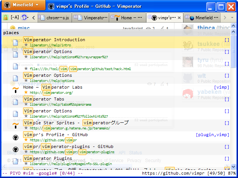Viewport: 238px width, 178px height.
Task: Click the [vimp] tag on Vimperator Labs row
Action: tap(222, 88)
